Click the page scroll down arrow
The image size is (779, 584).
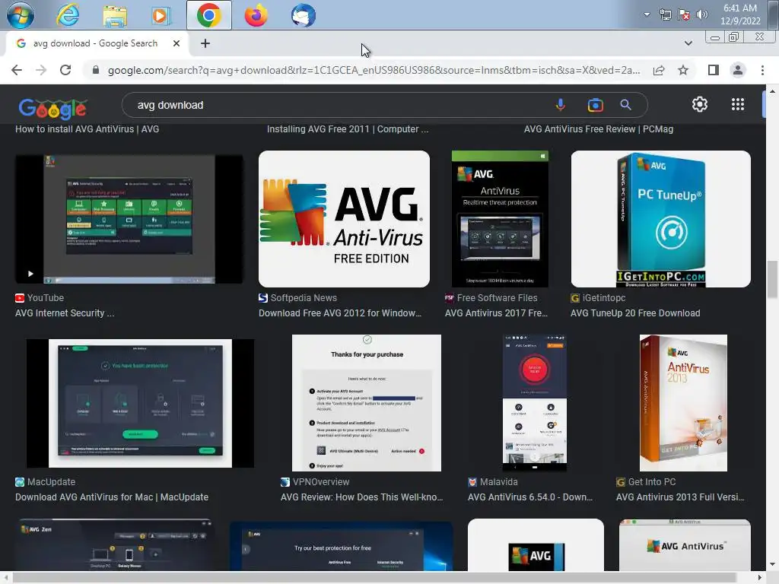[772, 565]
